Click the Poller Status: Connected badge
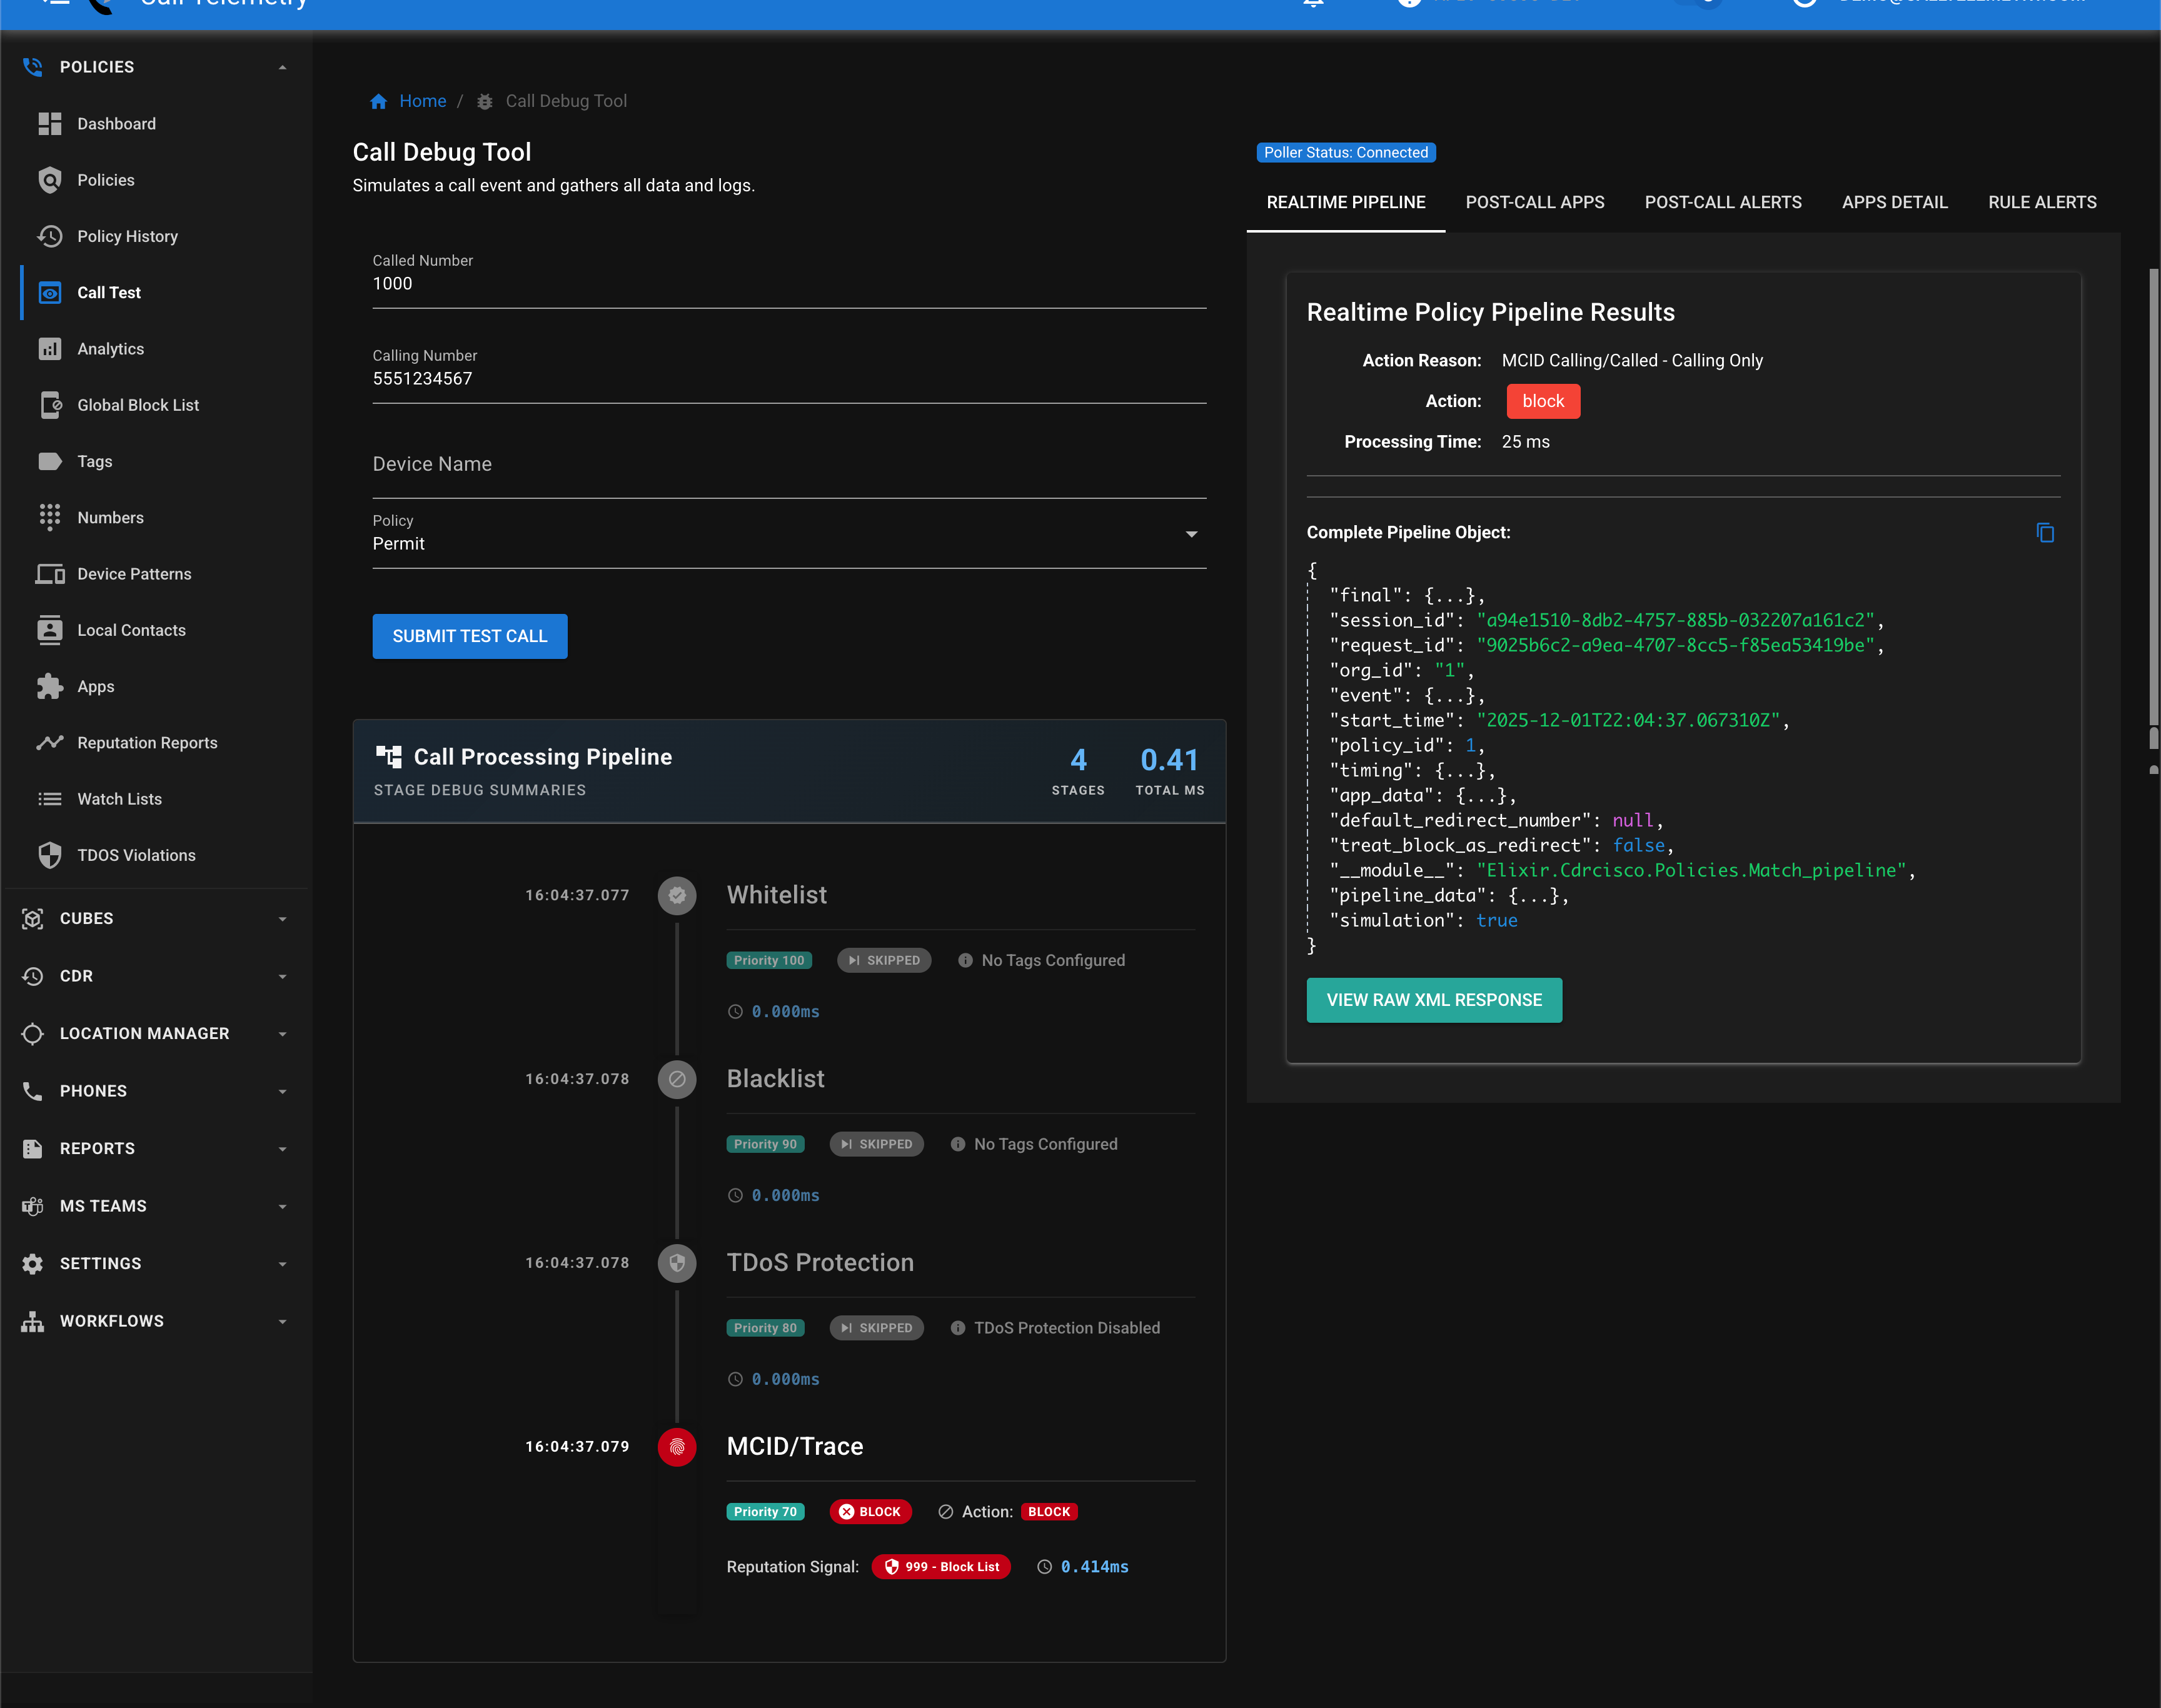 (x=1346, y=152)
